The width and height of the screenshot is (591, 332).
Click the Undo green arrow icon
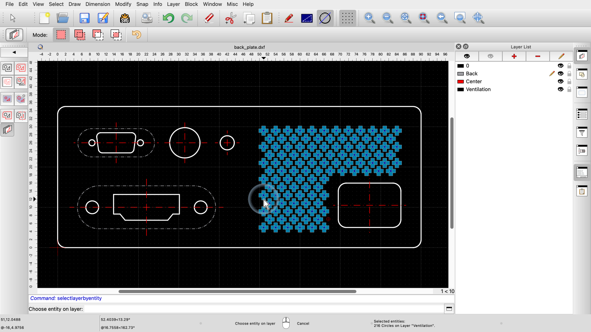(168, 18)
